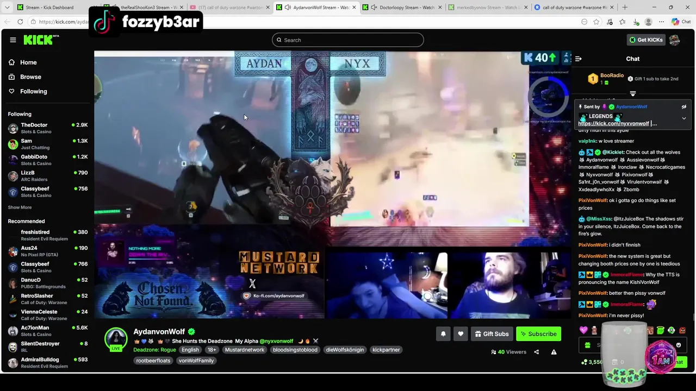This screenshot has height=391, width=696.
Task: Reload the page
Action: [20, 22]
